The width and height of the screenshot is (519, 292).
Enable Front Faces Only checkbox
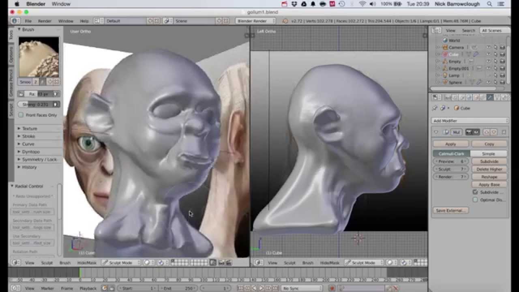(x=21, y=115)
